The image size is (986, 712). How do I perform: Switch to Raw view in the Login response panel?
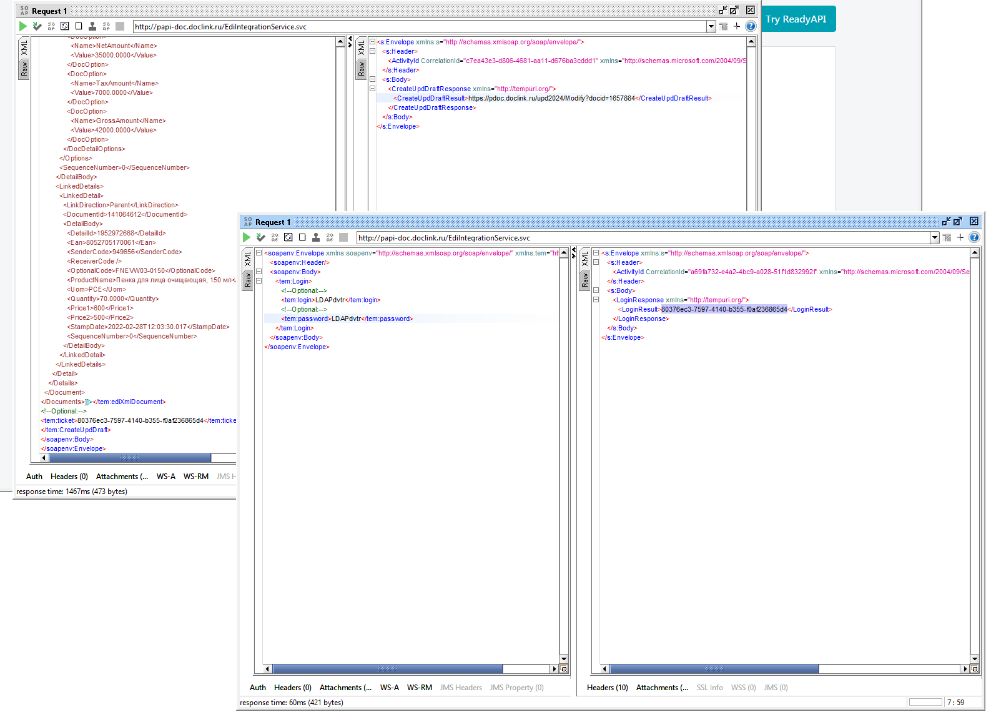[x=585, y=280]
